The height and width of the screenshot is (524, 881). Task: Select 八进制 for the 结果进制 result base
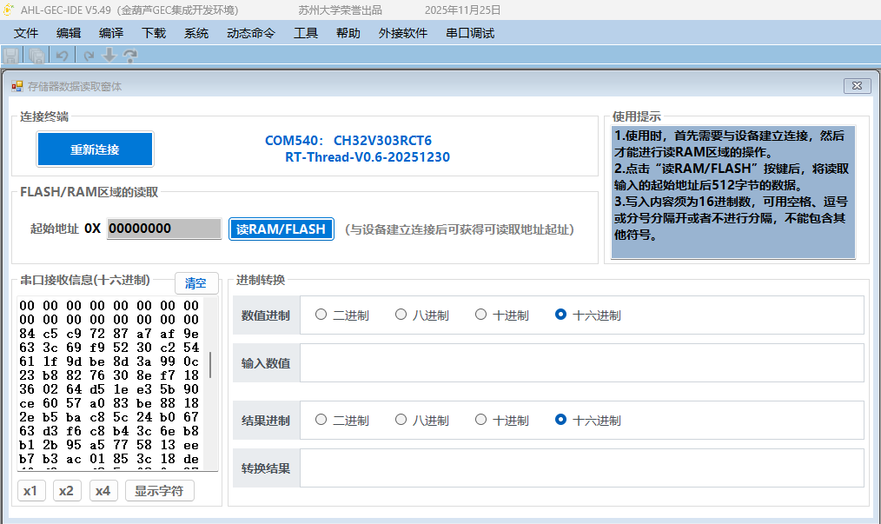401,420
